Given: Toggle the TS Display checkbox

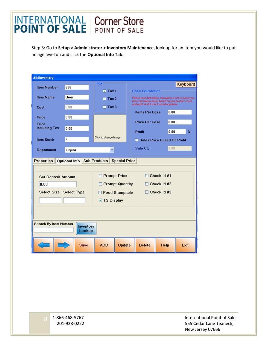Looking at the screenshot, I should click(100, 200).
